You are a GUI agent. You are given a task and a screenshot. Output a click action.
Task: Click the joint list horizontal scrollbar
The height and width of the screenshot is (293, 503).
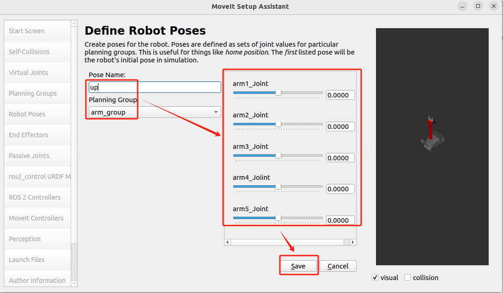287,242
